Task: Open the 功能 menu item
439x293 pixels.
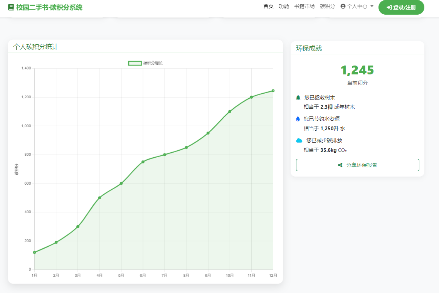Action: [284, 6]
